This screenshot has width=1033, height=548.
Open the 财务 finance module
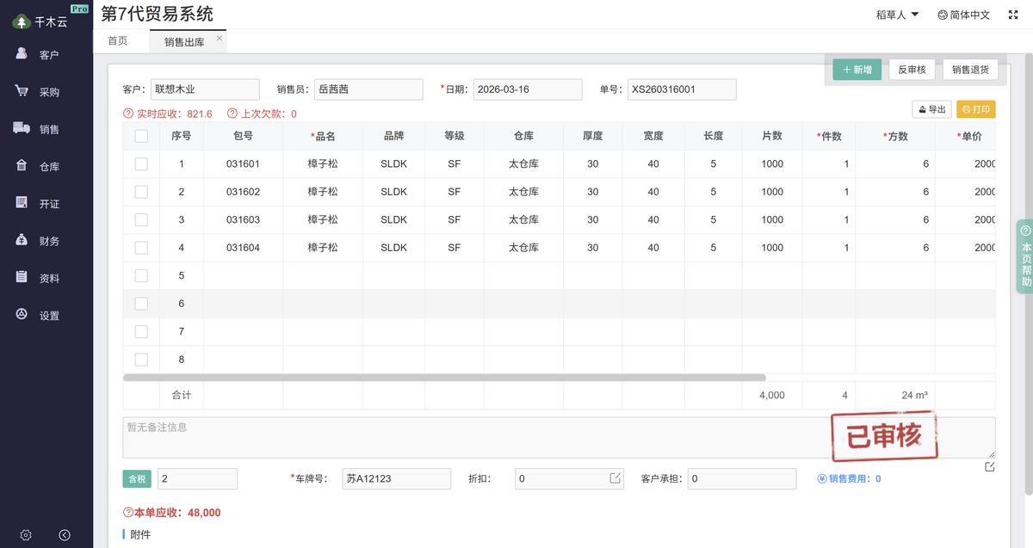tap(38, 241)
